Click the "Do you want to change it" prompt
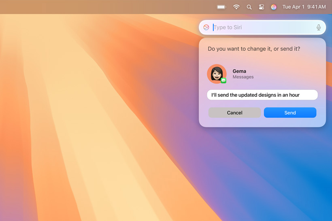This screenshot has height=221, width=332. point(254,49)
